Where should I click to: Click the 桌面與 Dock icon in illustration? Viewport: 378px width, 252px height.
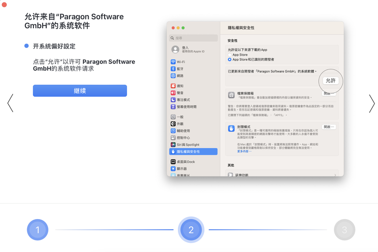173,161
